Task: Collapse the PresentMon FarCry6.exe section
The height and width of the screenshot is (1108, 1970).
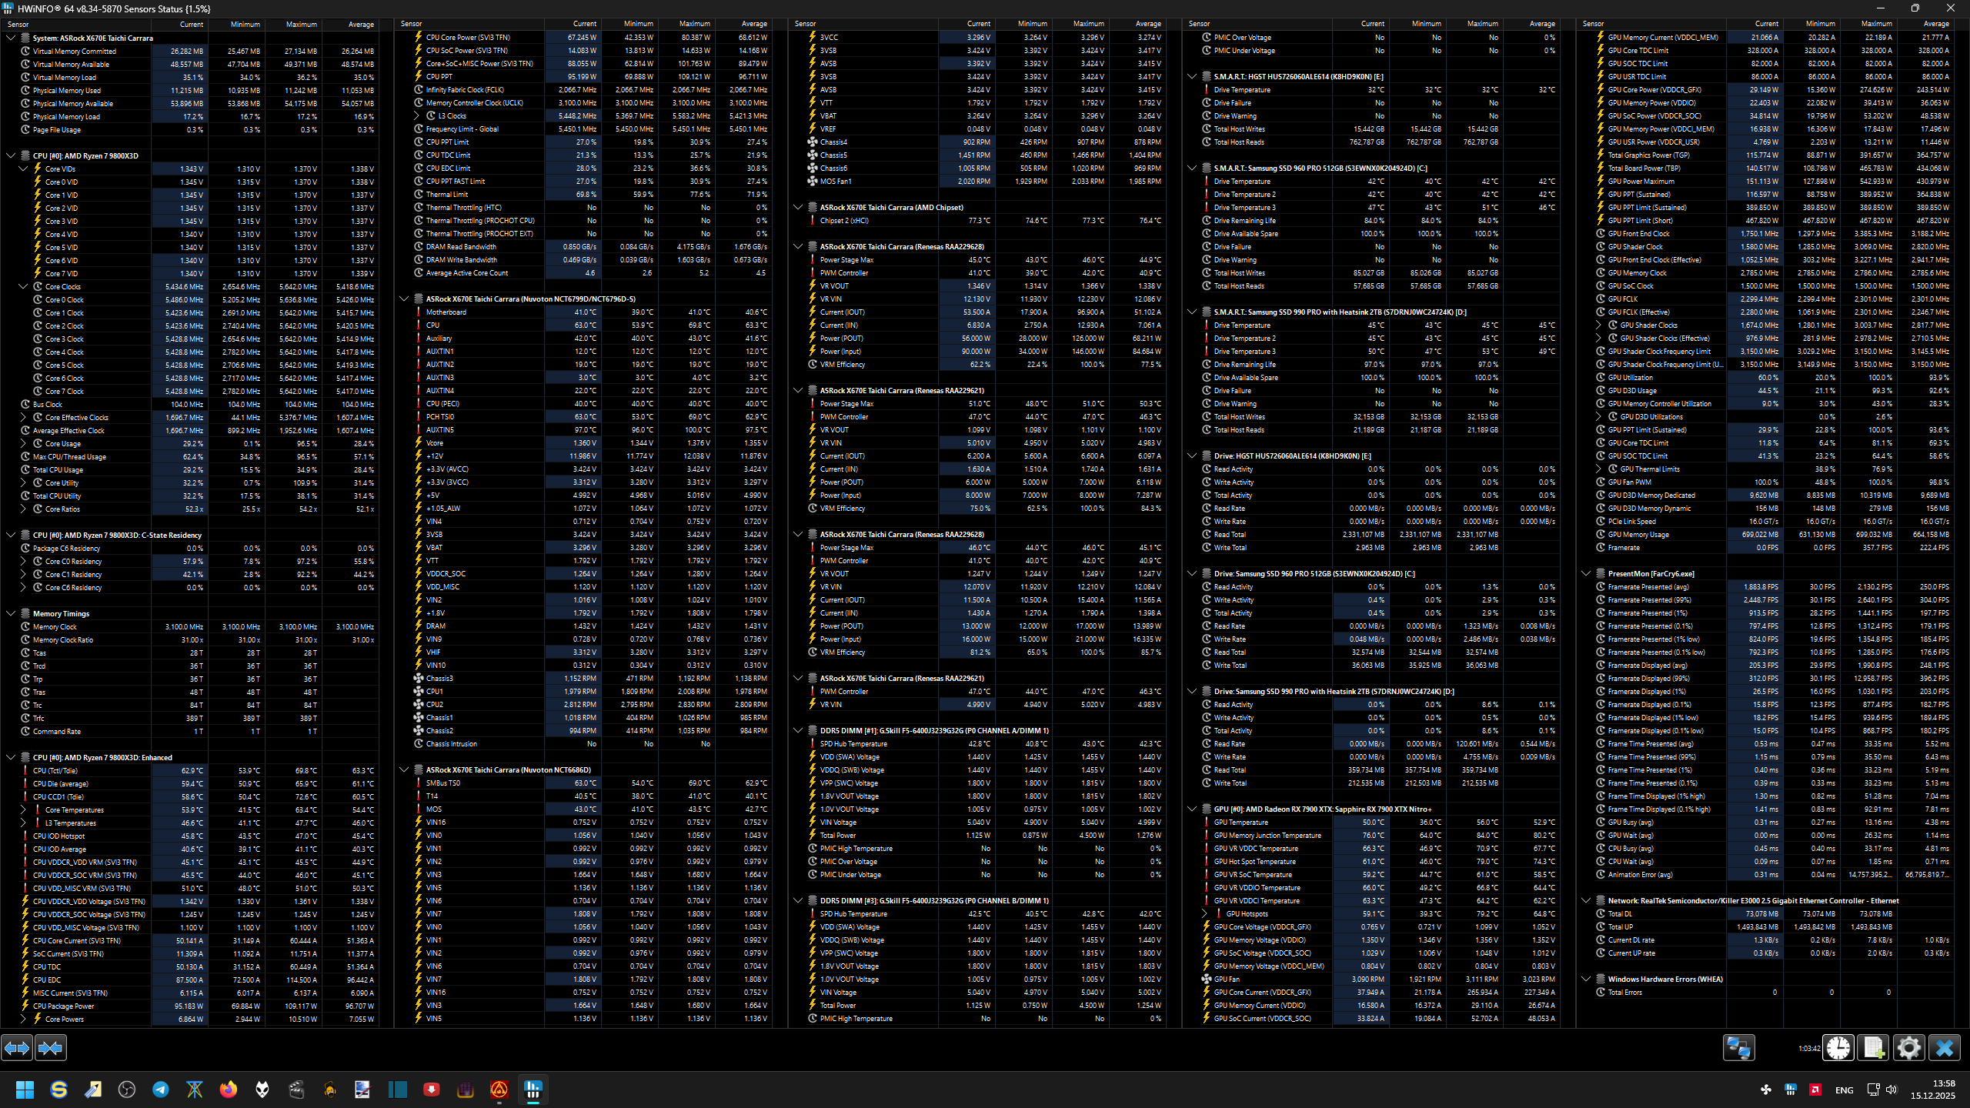Action: [1586, 573]
